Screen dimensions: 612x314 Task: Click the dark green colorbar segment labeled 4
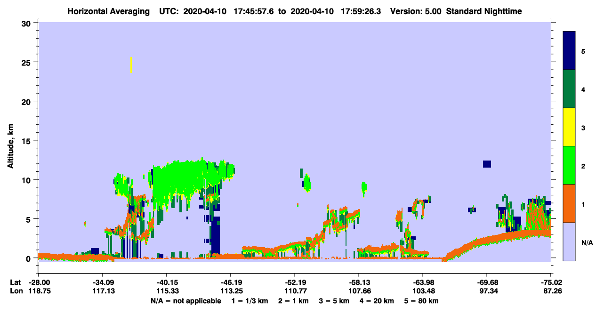(x=569, y=89)
